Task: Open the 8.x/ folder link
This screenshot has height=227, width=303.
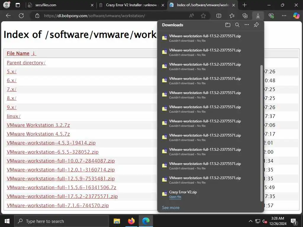Action: coord(12,98)
